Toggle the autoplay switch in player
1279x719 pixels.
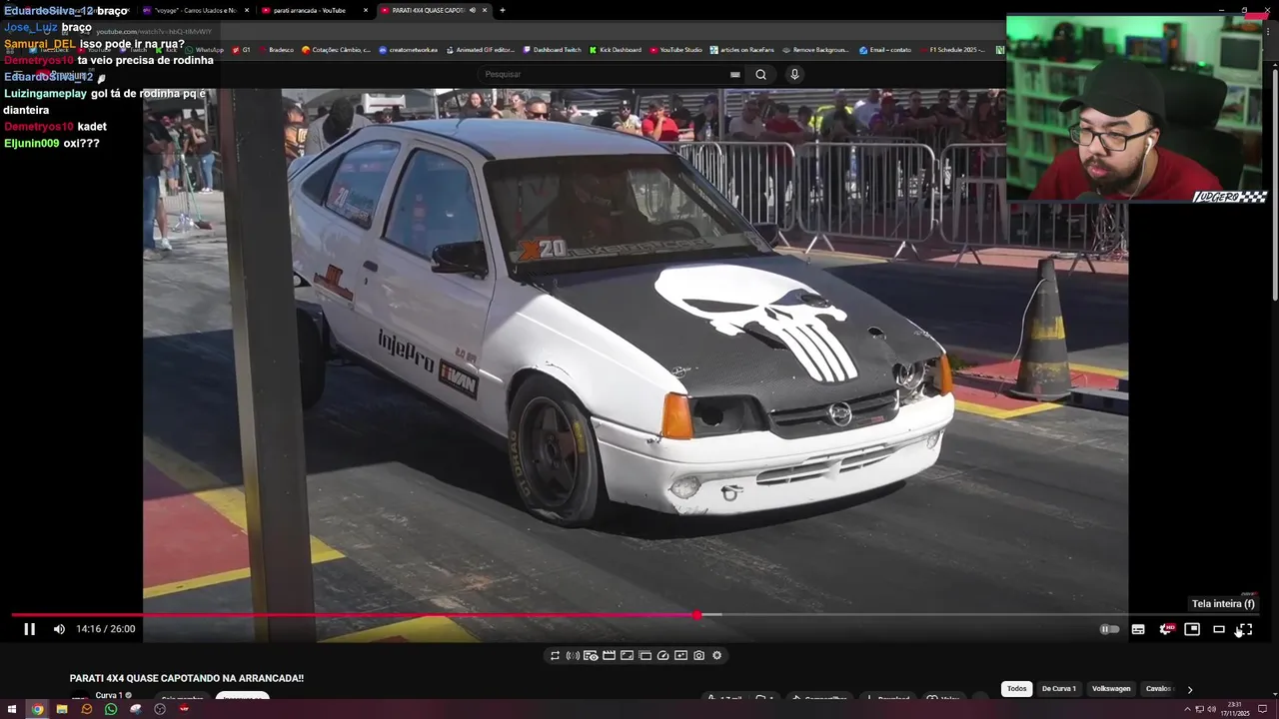(1110, 629)
